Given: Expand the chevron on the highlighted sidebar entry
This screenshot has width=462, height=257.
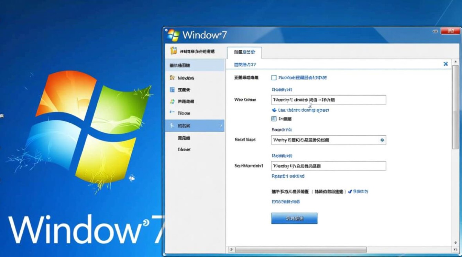Looking at the screenshot, I should (x=221, y=125).
